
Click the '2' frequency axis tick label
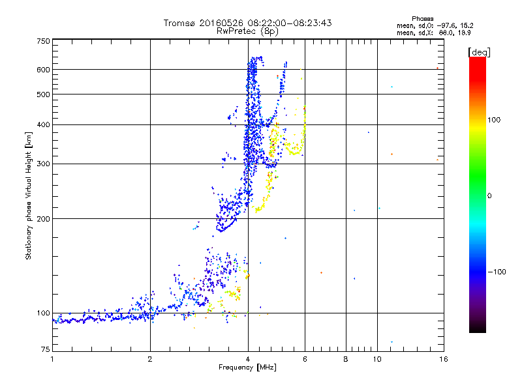coord(150,359)
